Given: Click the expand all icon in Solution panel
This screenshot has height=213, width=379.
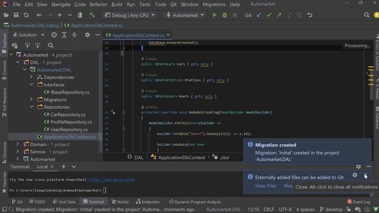Looking at the screenshot, I should click(64, 35).
